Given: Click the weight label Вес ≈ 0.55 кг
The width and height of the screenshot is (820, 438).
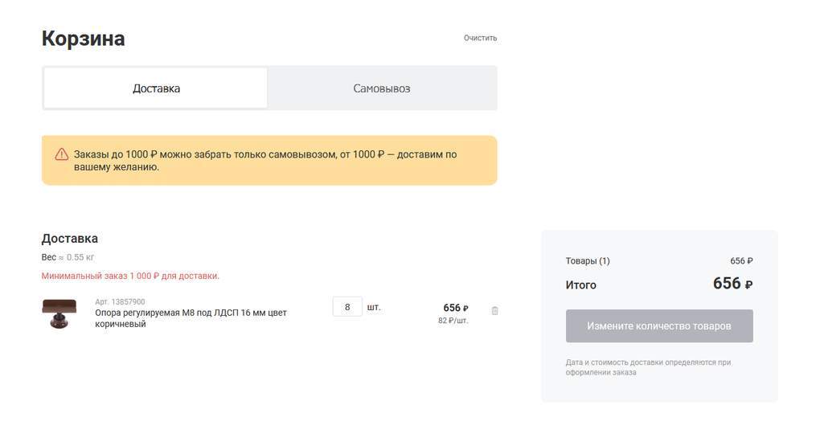Looking at the screenshot, I should click(68, 257).
